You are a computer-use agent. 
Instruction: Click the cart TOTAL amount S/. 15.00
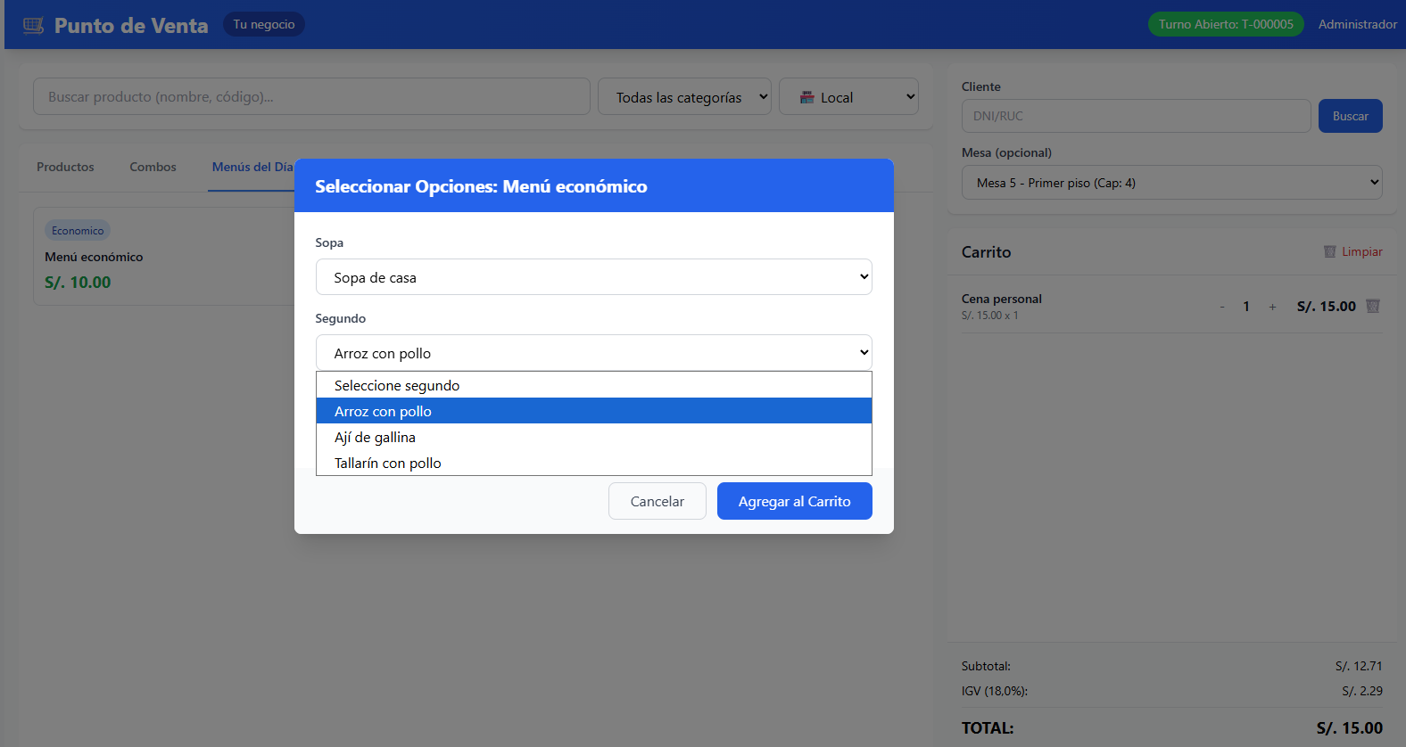pyautogui.click(x=1350, y=728)
